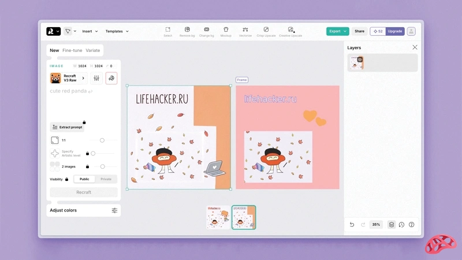Image resolution: width=462 pixels, height=260 pixels.
Task: Open the Templates menu
Action: 117,31
